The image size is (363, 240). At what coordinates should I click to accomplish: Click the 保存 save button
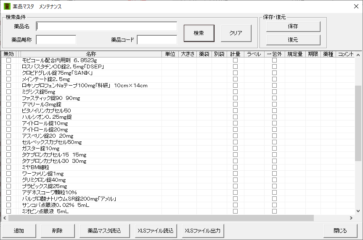[293, 26]
